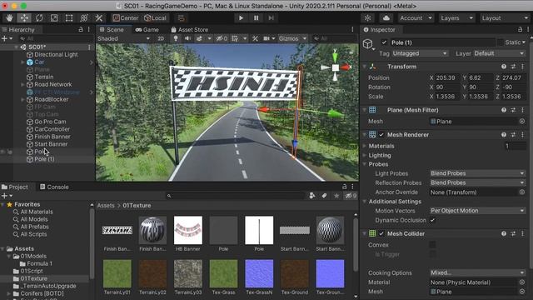The width and height of the screenshot is (533, 300).
Task: Open Motion Vectors dropdown
Action: 477,211
